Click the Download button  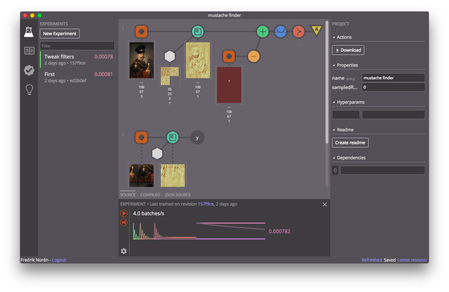coord(348,50)
